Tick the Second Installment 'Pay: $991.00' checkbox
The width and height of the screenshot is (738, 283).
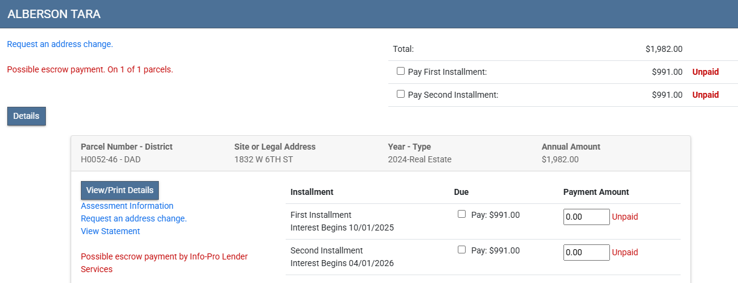[462, 250]
